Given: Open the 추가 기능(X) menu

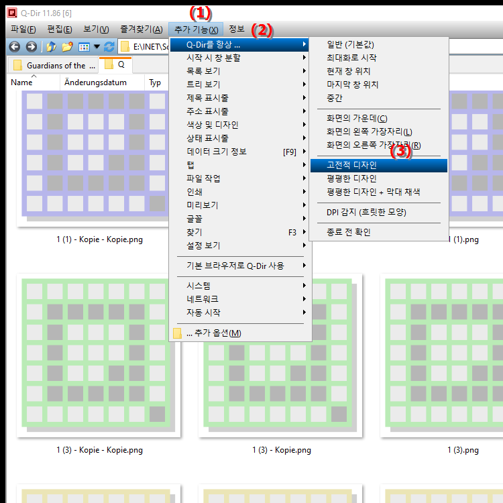Looking at the screenshot, I should (196, 30).
